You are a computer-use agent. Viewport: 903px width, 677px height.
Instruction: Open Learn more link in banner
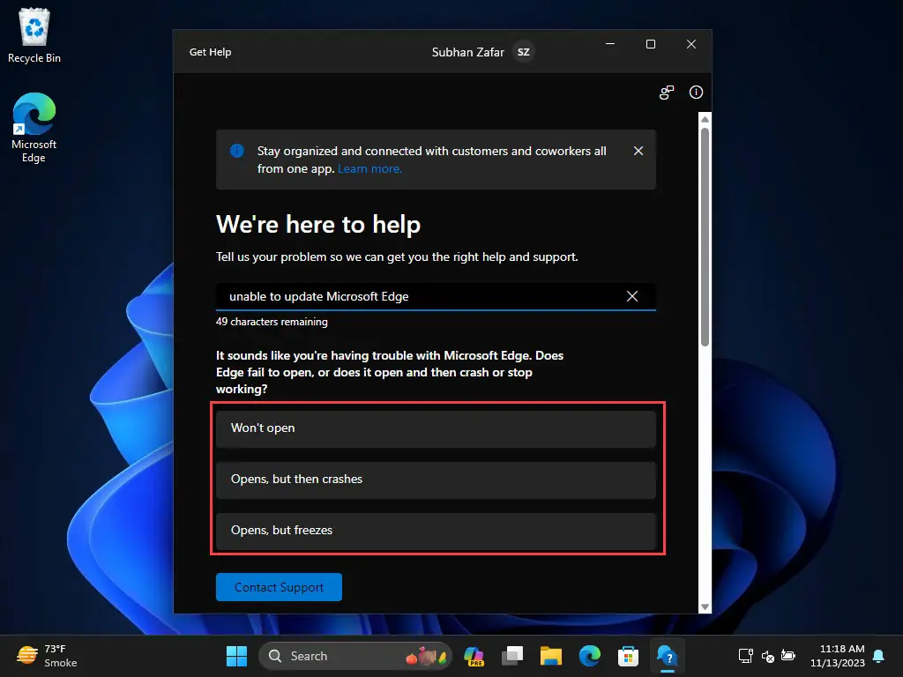pyautogui.click(x=369, y=168)
